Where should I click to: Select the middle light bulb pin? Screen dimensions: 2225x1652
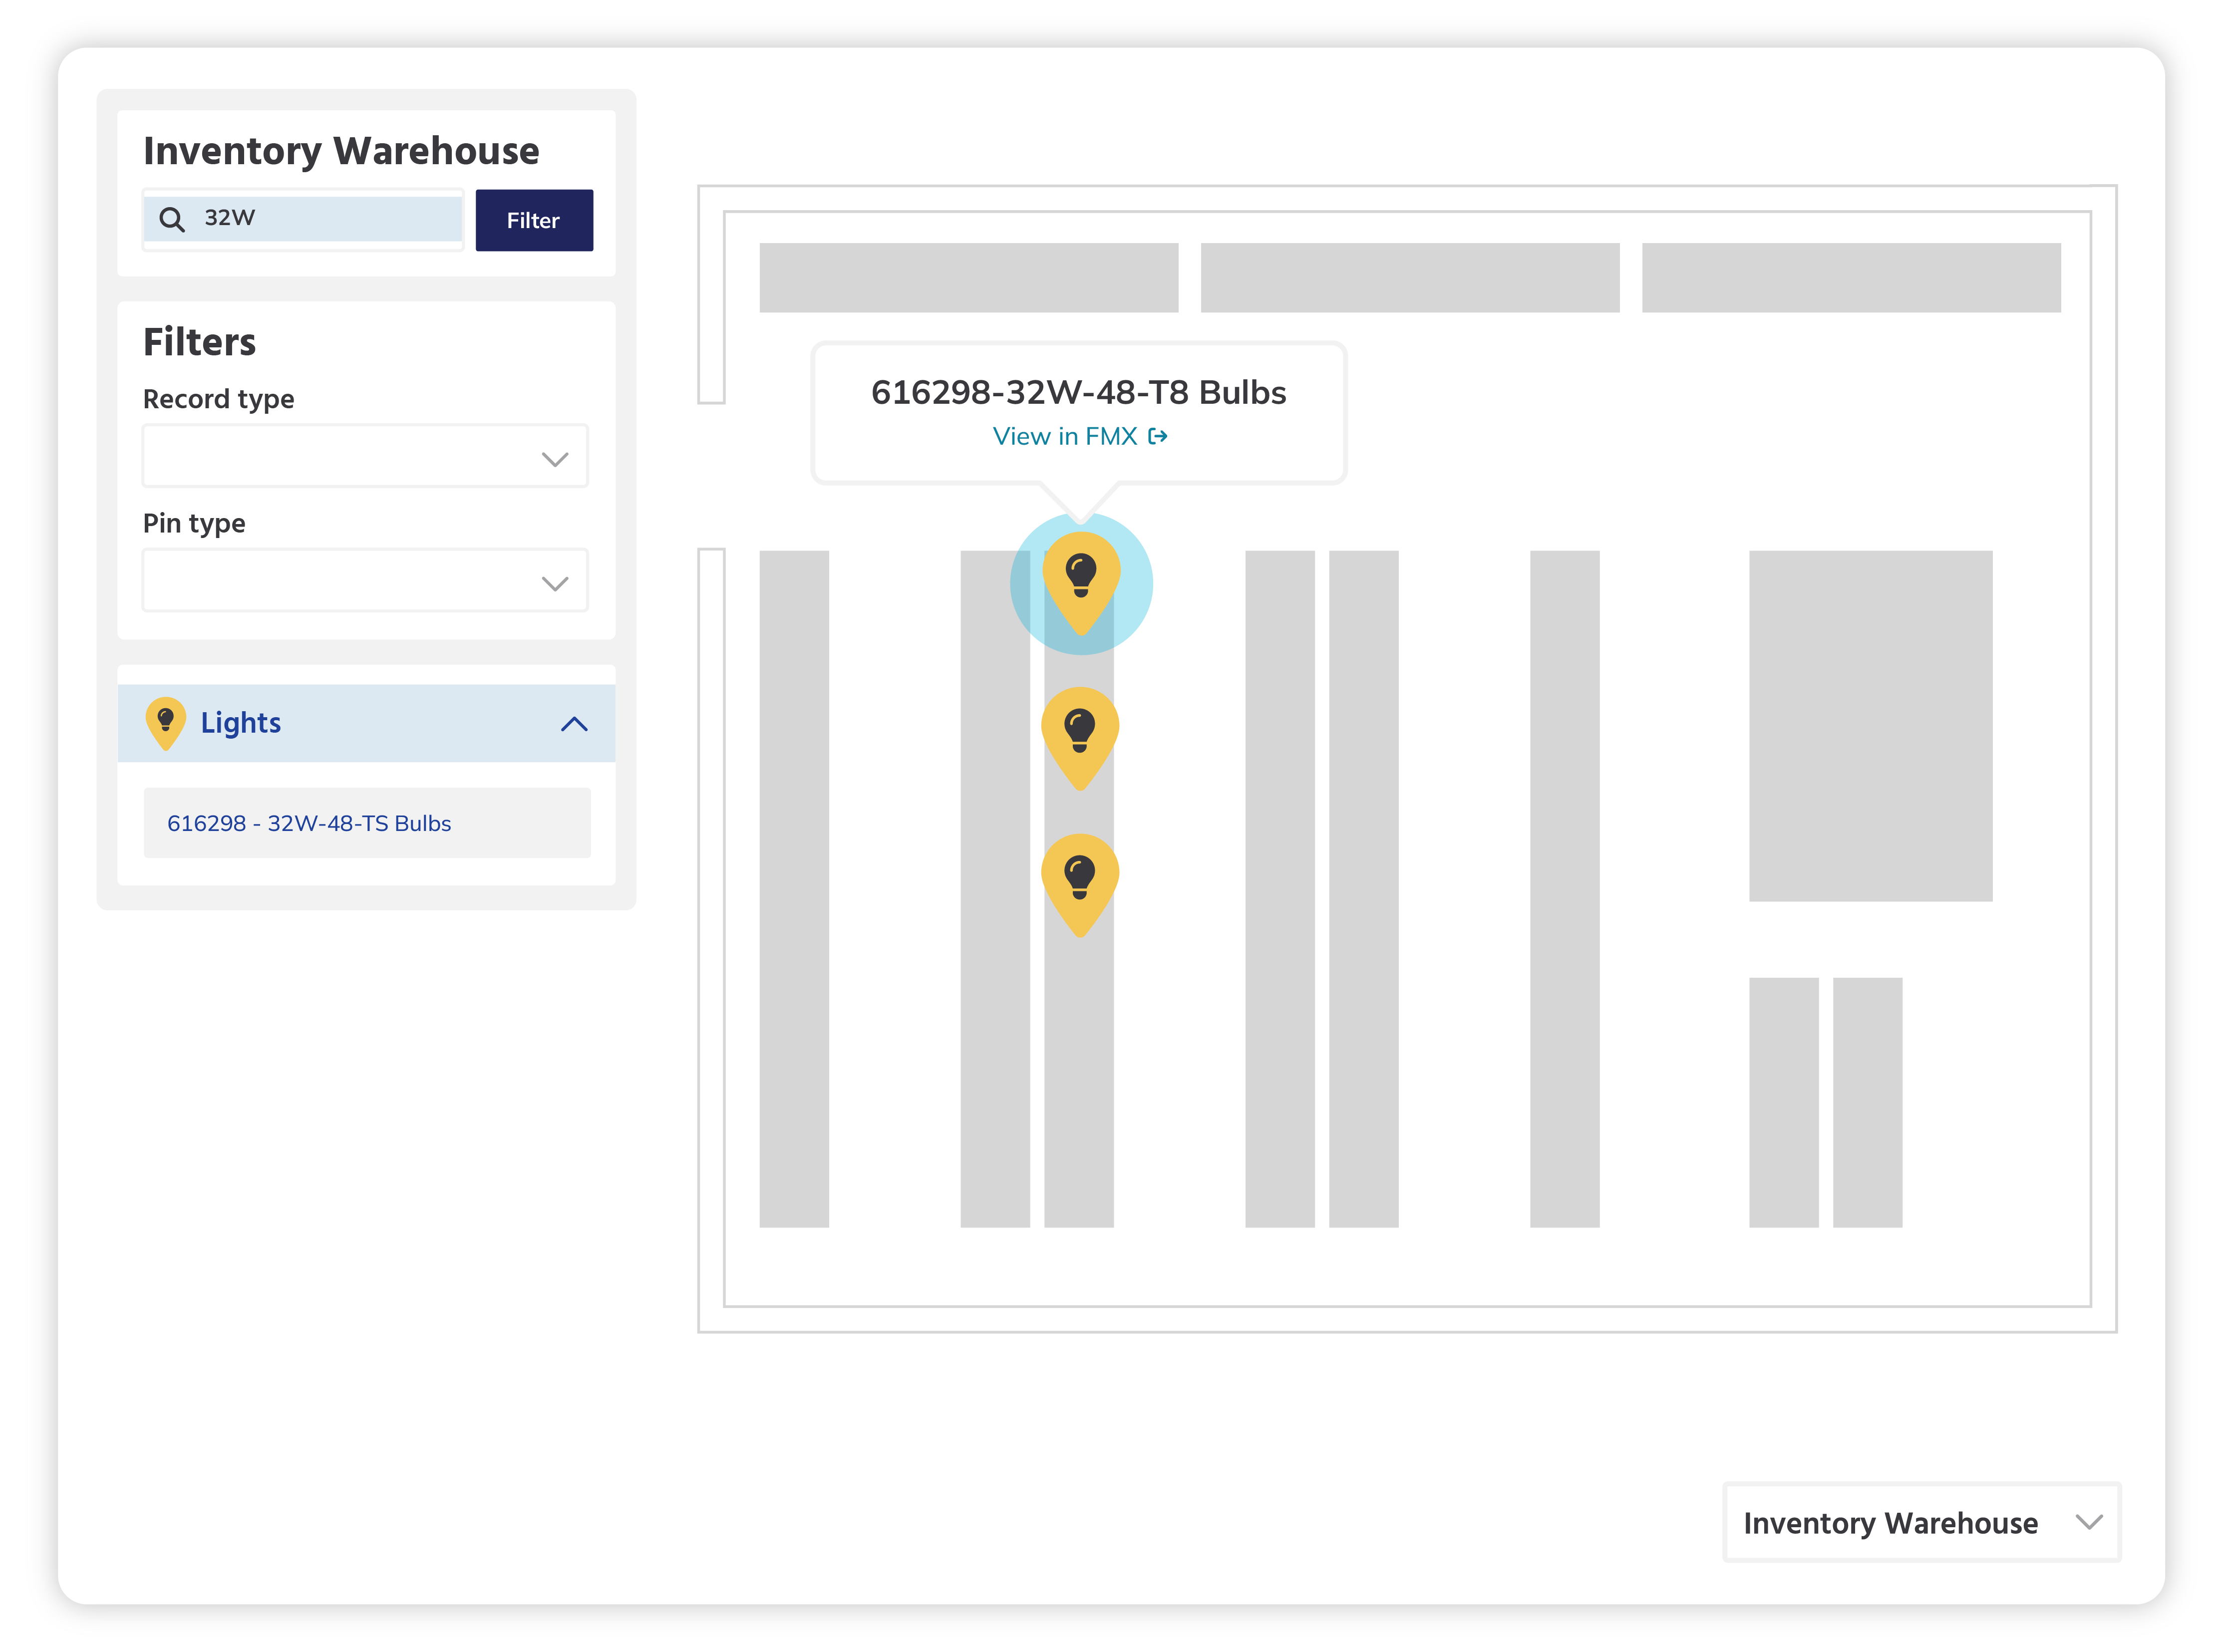(x=1080, y=734)
